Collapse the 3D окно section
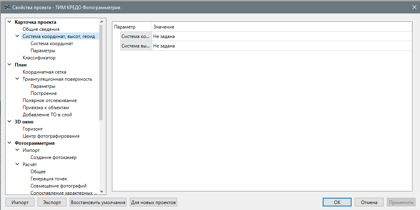This screenshot has height=210, width=420. coord(9,122)
